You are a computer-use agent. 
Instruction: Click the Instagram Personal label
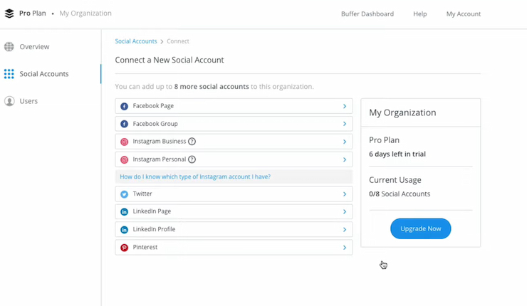[x=160, y=159]
